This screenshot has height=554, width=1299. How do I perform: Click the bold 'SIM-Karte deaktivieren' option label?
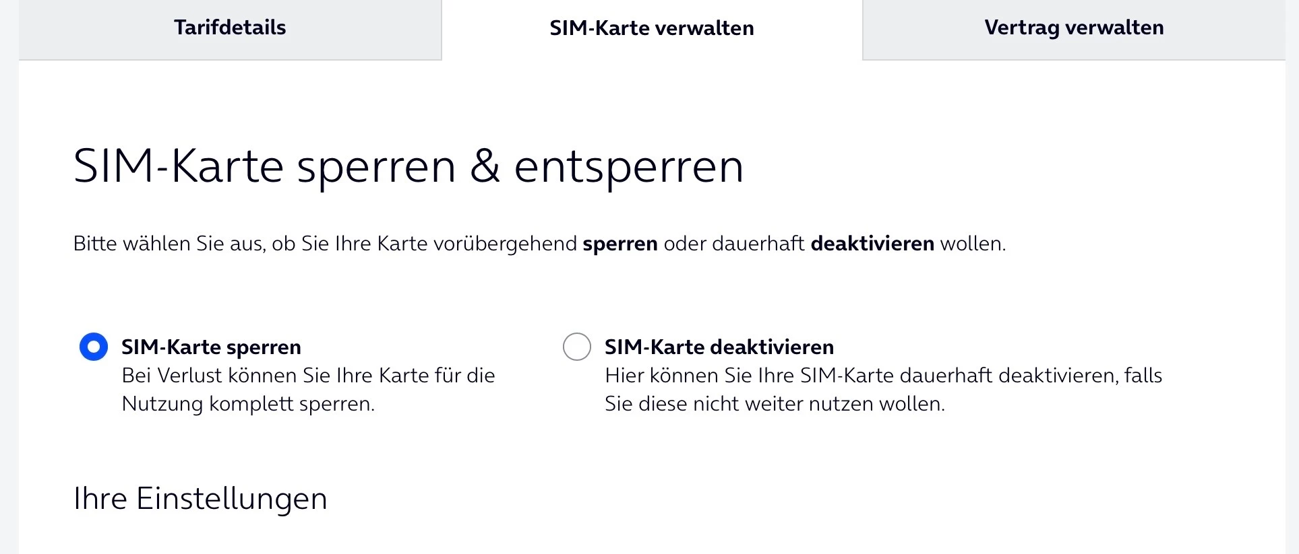719,347
